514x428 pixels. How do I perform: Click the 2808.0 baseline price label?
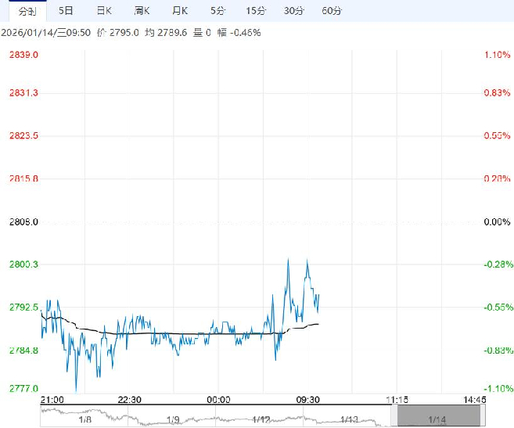coord(24,222)
